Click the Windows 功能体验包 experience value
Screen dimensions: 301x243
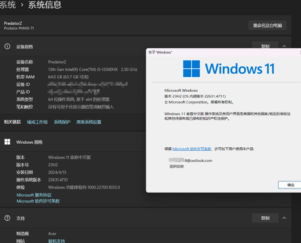tap(84, 187)
